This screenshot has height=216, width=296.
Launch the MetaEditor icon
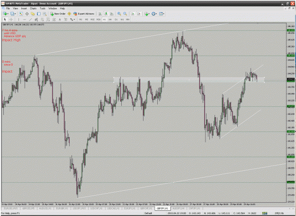pyautogui.click(x=70, y=14)
